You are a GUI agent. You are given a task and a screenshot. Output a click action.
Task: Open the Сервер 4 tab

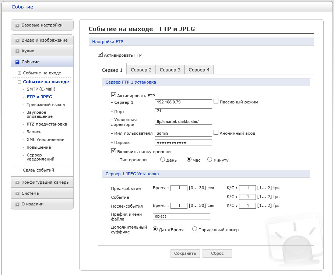199,70
